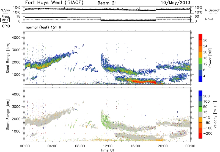Click the "12" value on Power colorbar

(x=205, y=64)
